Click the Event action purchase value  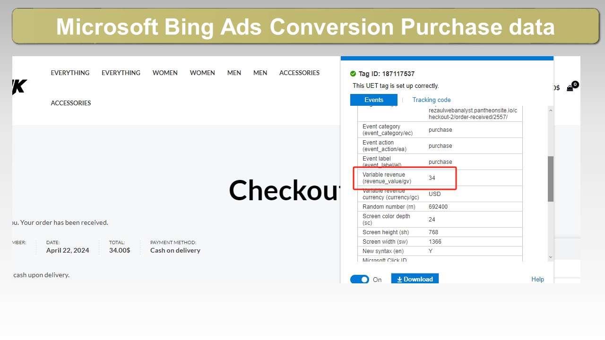441,146
